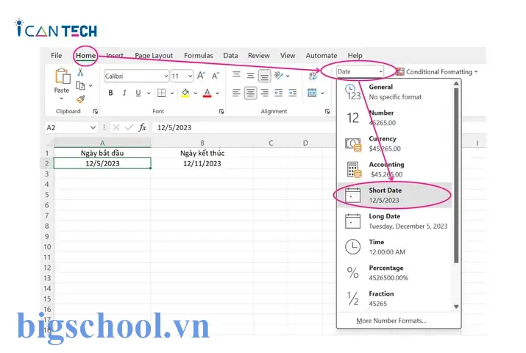Choose the Time format option
This screenshot has height=353, width=526.
click(x=395, y=247)
